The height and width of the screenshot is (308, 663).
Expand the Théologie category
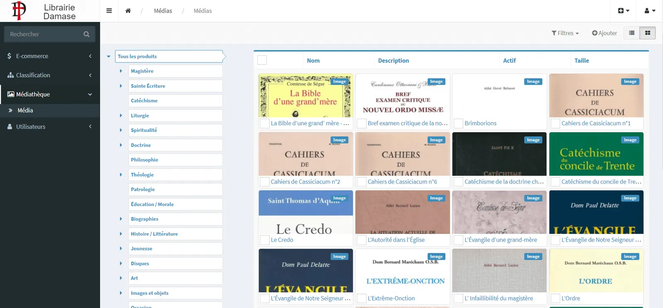coord(121,175)
